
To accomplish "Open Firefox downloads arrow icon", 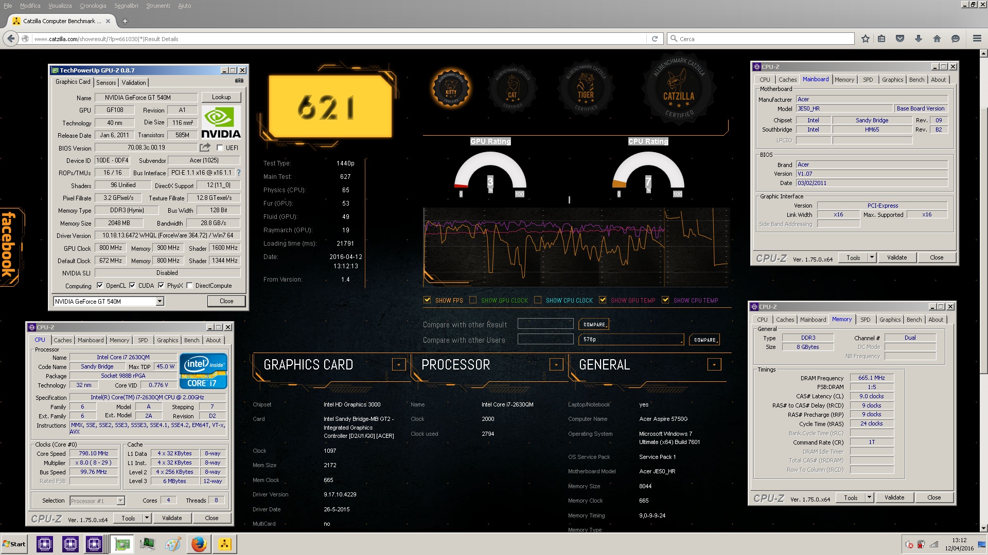I will coord(919,39).
